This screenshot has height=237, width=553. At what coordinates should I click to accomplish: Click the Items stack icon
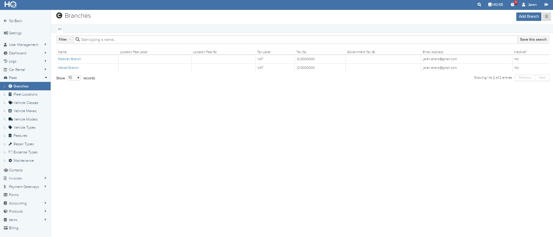(5, 220)
